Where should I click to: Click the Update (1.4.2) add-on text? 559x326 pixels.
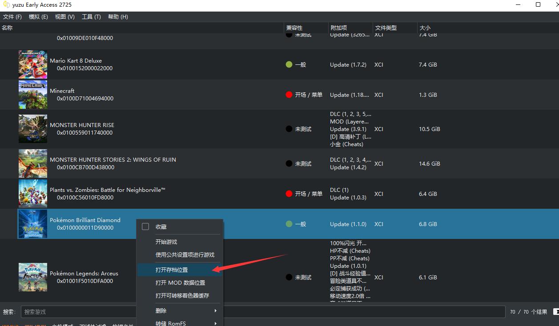point(348,167)
